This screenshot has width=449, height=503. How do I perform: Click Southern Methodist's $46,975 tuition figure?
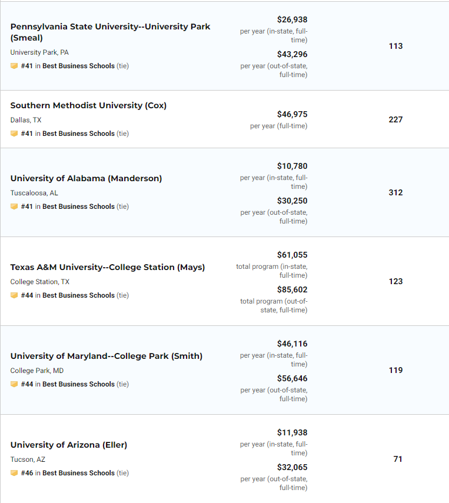[292, 114]
